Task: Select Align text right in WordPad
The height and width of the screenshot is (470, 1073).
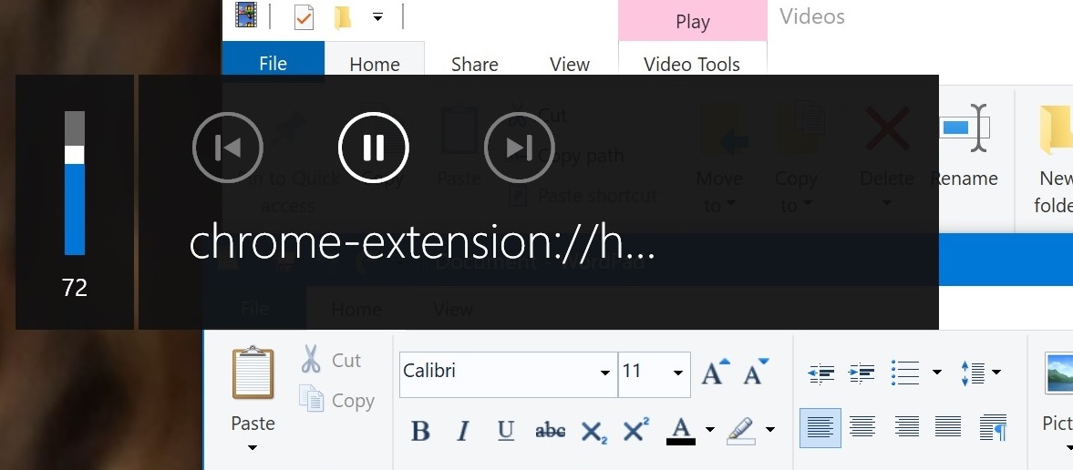Action: tap(906, 427)
